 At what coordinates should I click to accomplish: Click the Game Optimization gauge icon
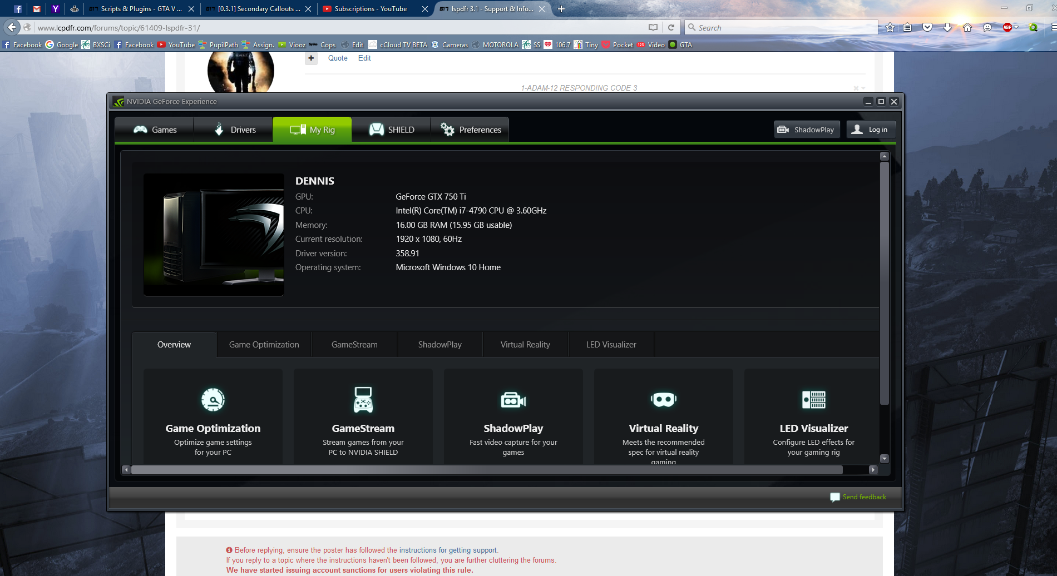tap(213, 400)
